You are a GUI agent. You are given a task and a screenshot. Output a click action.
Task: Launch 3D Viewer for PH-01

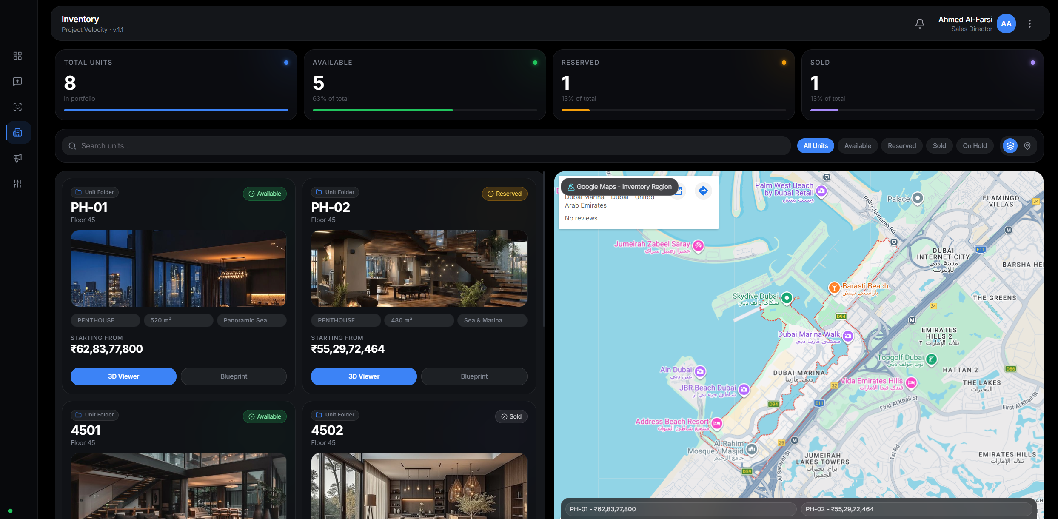click(x=123, y=376)
